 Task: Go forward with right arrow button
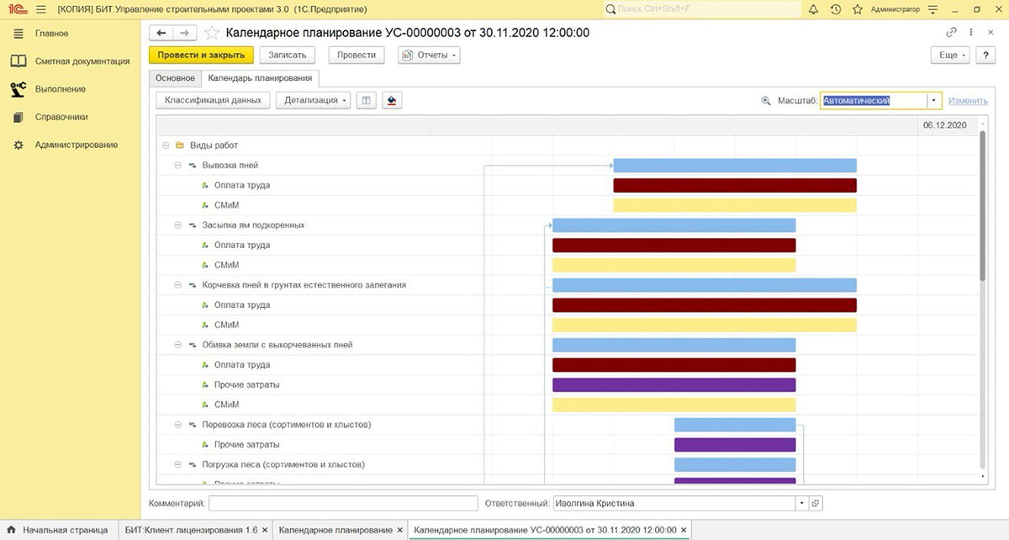[x=185, y=33]
